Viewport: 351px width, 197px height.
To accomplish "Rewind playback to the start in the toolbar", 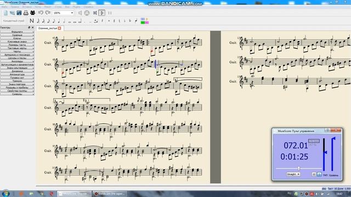I will pyautogui.click(x=95, y=13).
